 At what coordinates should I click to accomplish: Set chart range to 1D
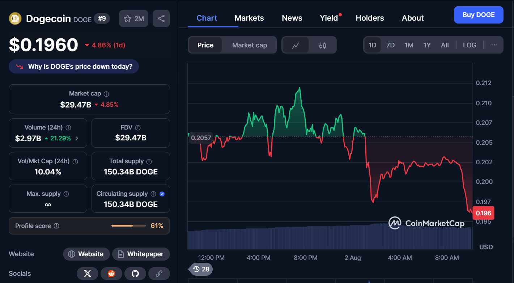[373, 45]
